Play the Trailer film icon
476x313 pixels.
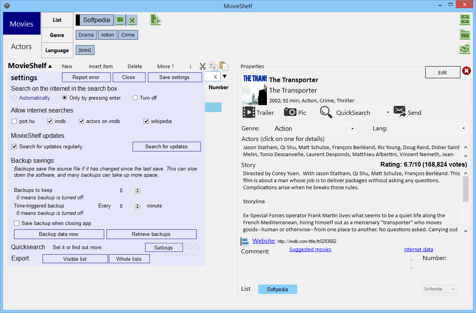click(249, 112)
